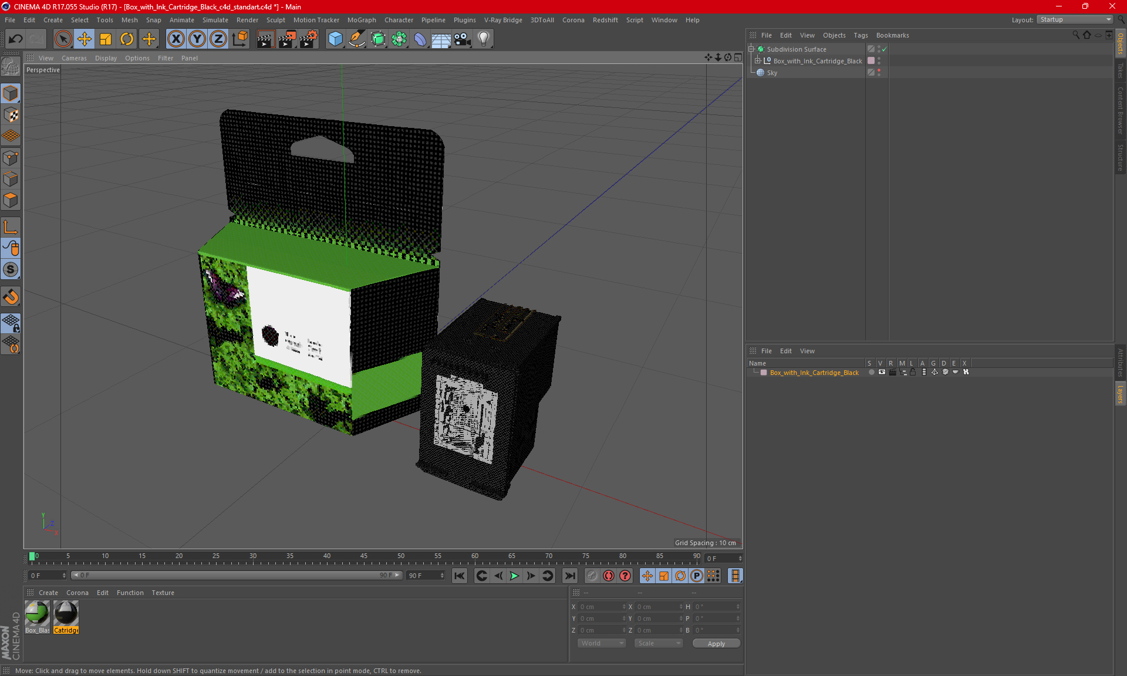Viewport: 1127px width, 676px height.
Task: Select the Rotate tool icon
Action: pos(127,39)
